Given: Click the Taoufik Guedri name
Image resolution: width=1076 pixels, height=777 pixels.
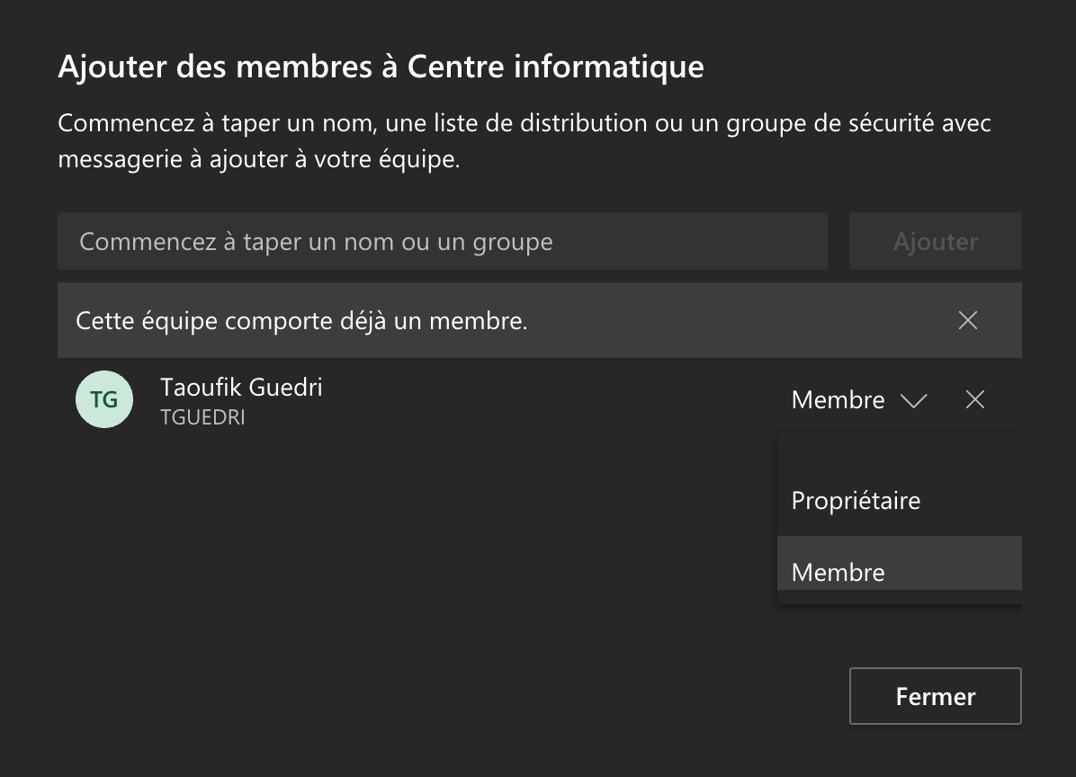Looking at the screenshot, I should pyautogui.click(x=241, y=387).
